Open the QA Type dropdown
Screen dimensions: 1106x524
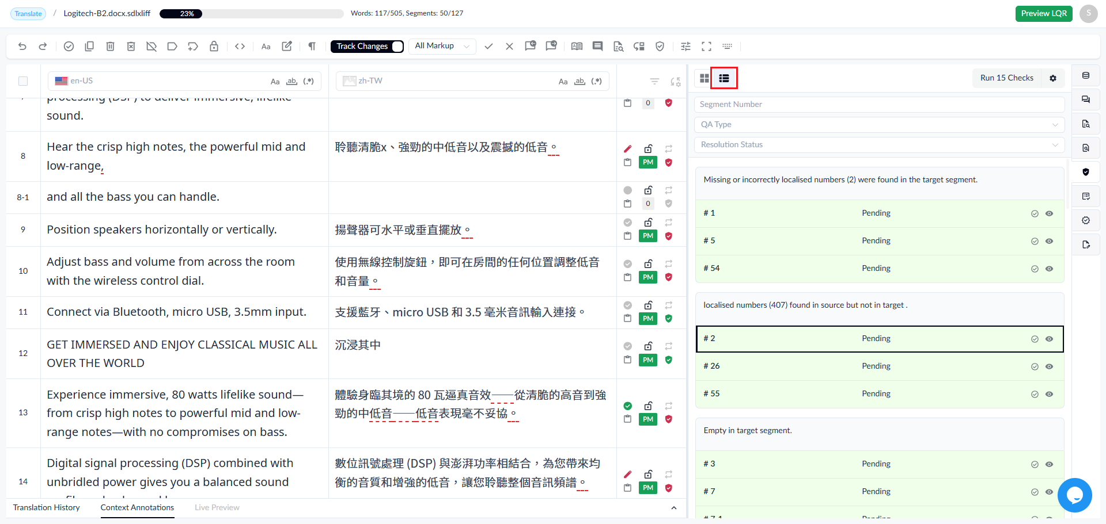click(879, 124)
